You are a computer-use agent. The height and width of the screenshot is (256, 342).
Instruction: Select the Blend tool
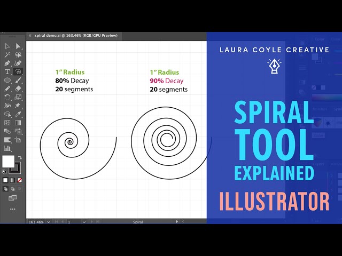(7, 131)
